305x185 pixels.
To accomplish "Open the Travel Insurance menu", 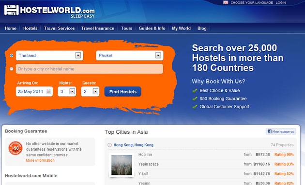I will pos(98,28).
